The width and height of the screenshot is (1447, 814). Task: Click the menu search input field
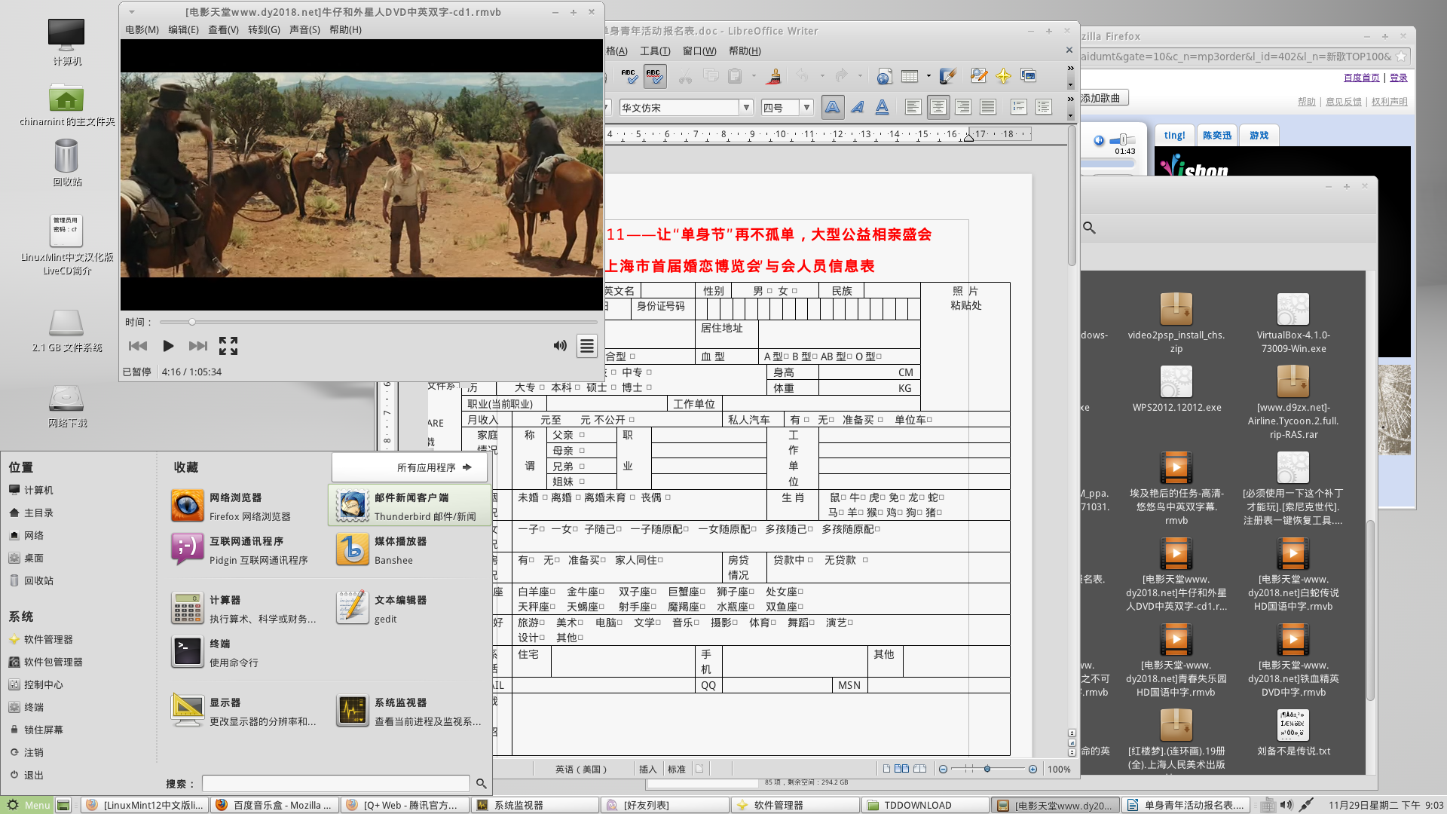337,784
